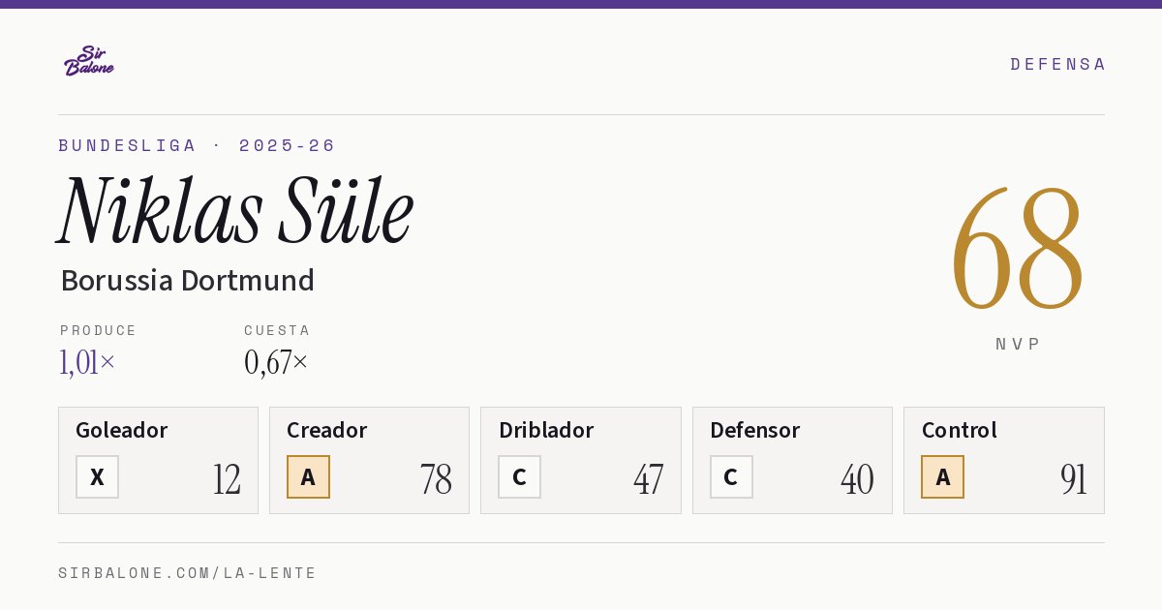The height and width of the screenshot is (610, 1162).
Task: Click the Sir Balone logo
Action: (x=89, y=61)
